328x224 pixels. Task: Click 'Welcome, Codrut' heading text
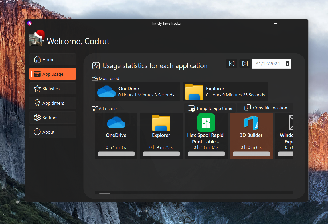tap(78, 41)
